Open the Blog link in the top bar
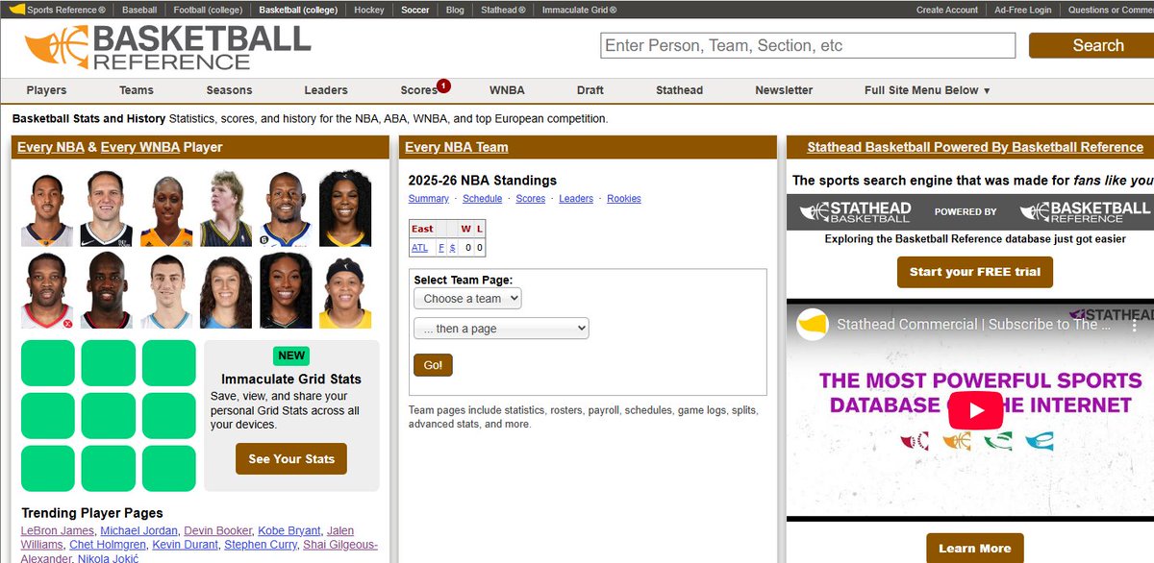 point(455,10)
